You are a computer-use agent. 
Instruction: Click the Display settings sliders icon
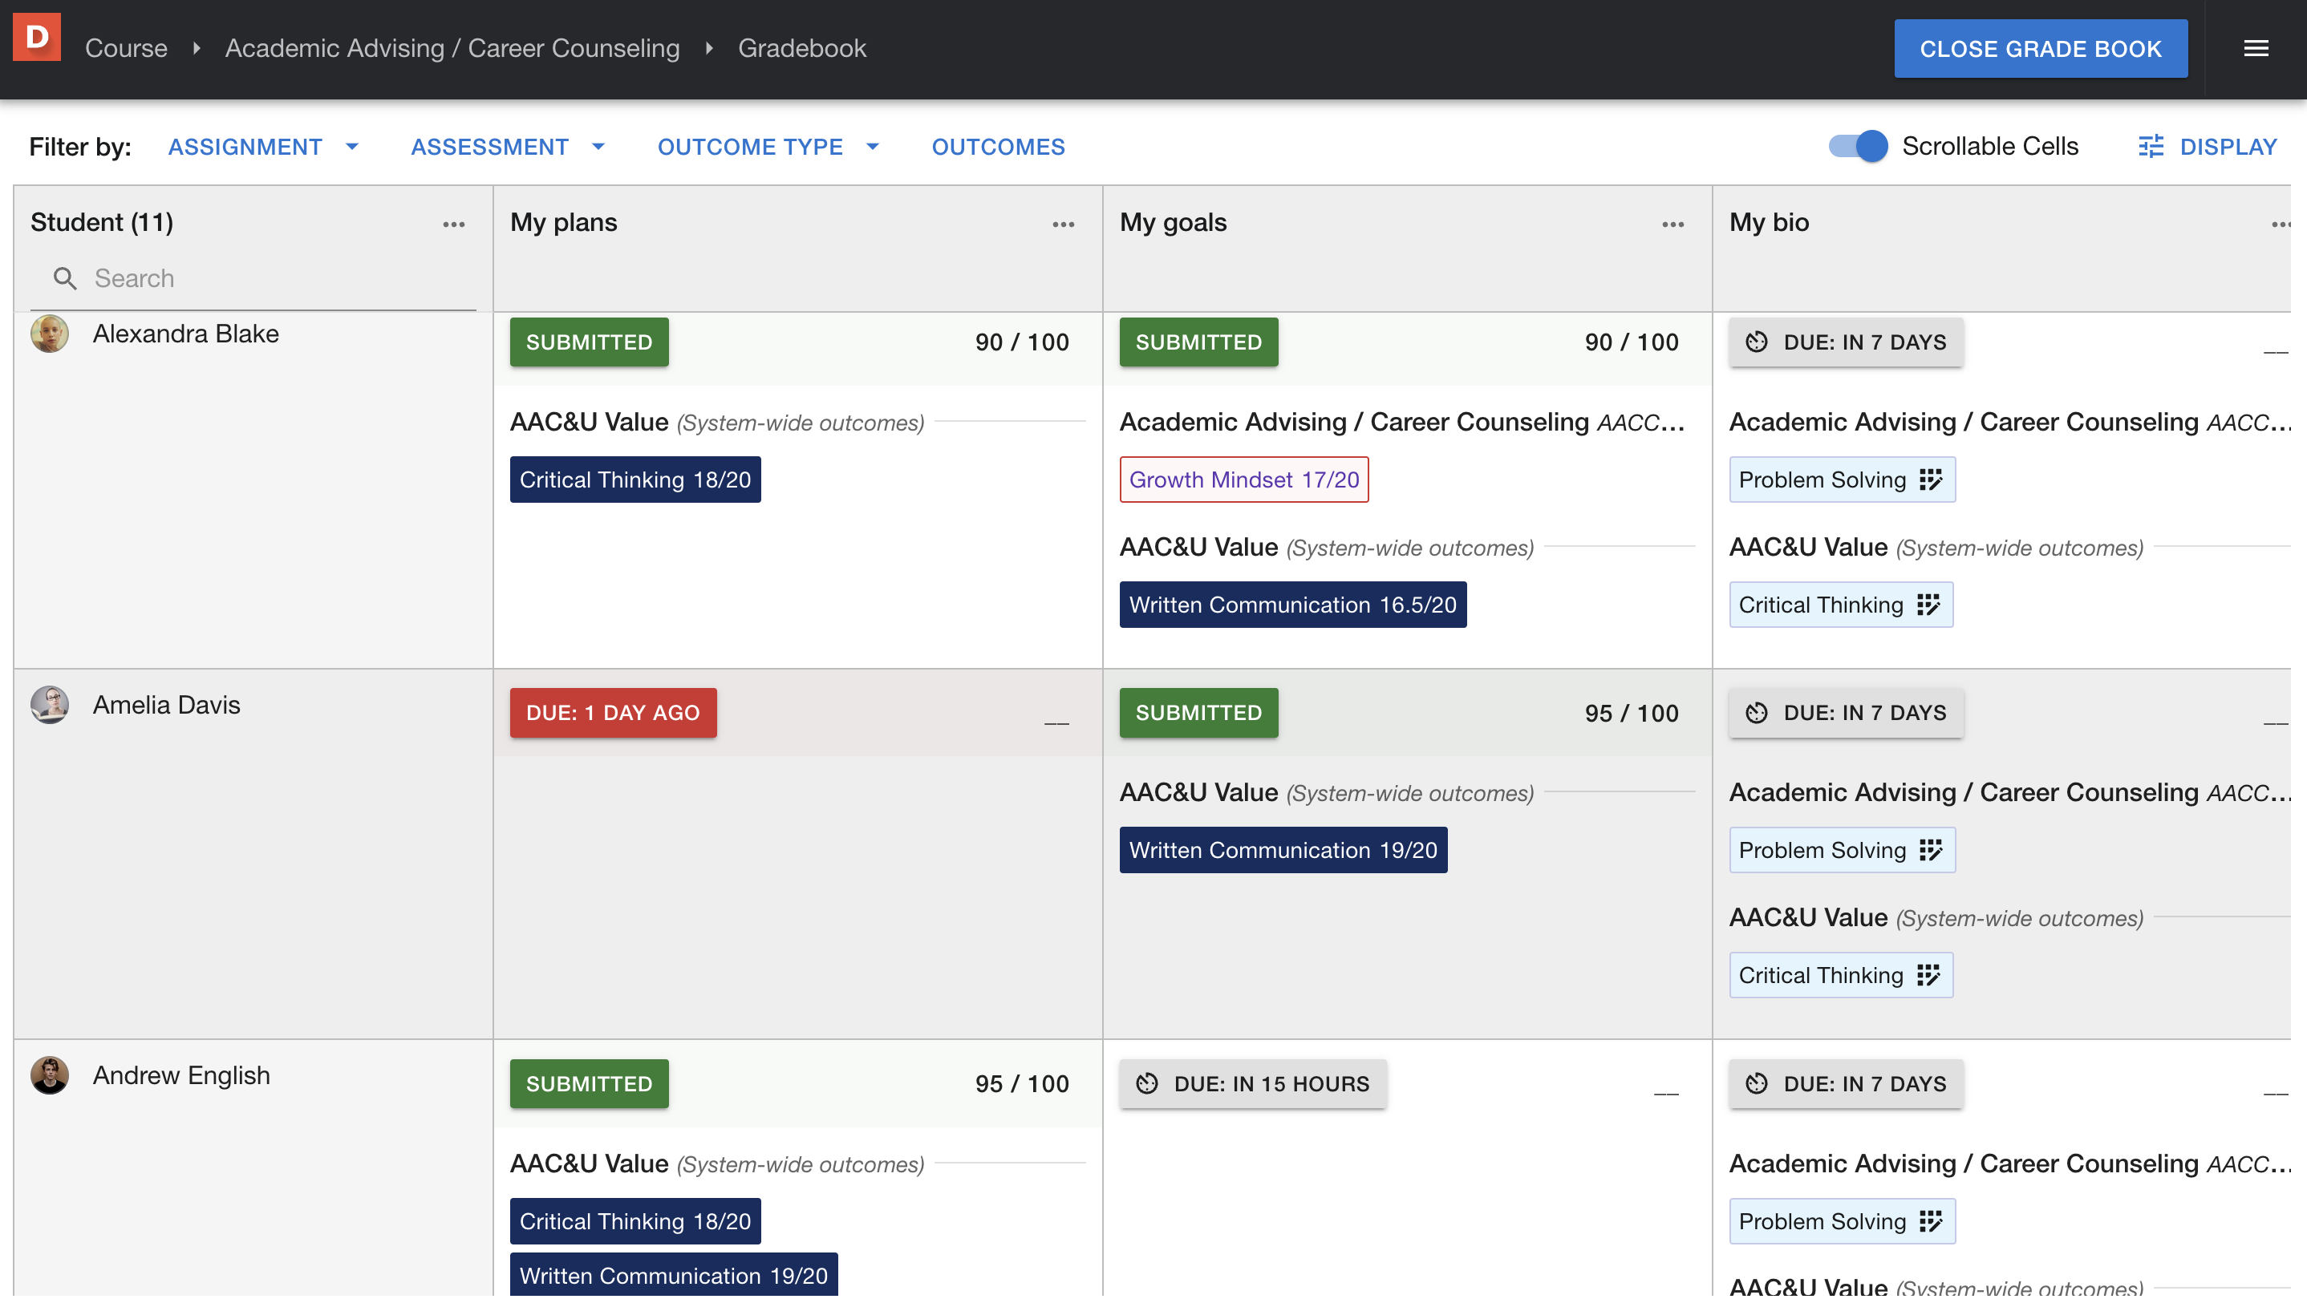click(x=2151, y=147)
